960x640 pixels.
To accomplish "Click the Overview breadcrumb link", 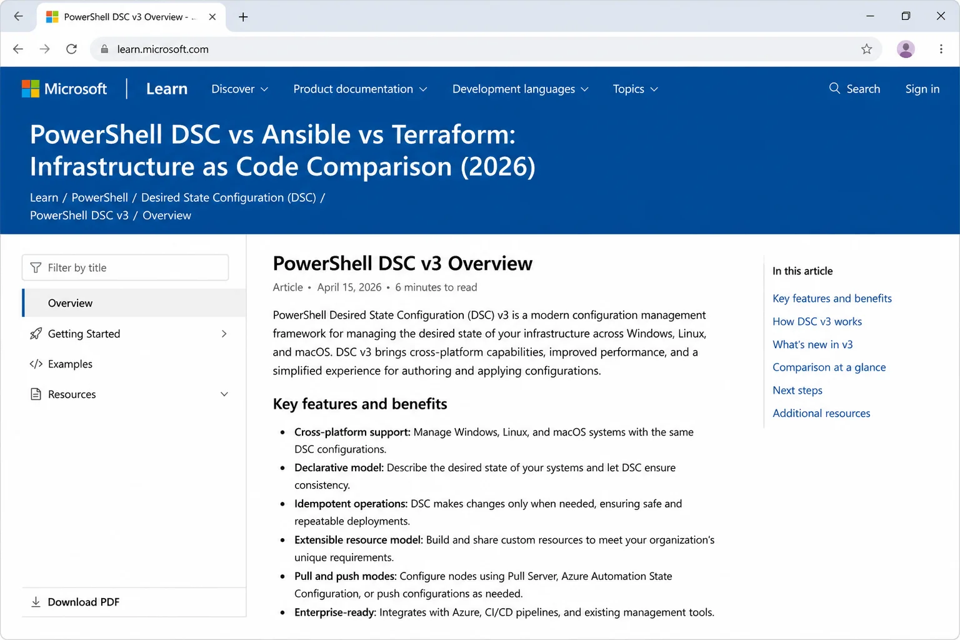I will click(167, 215).
